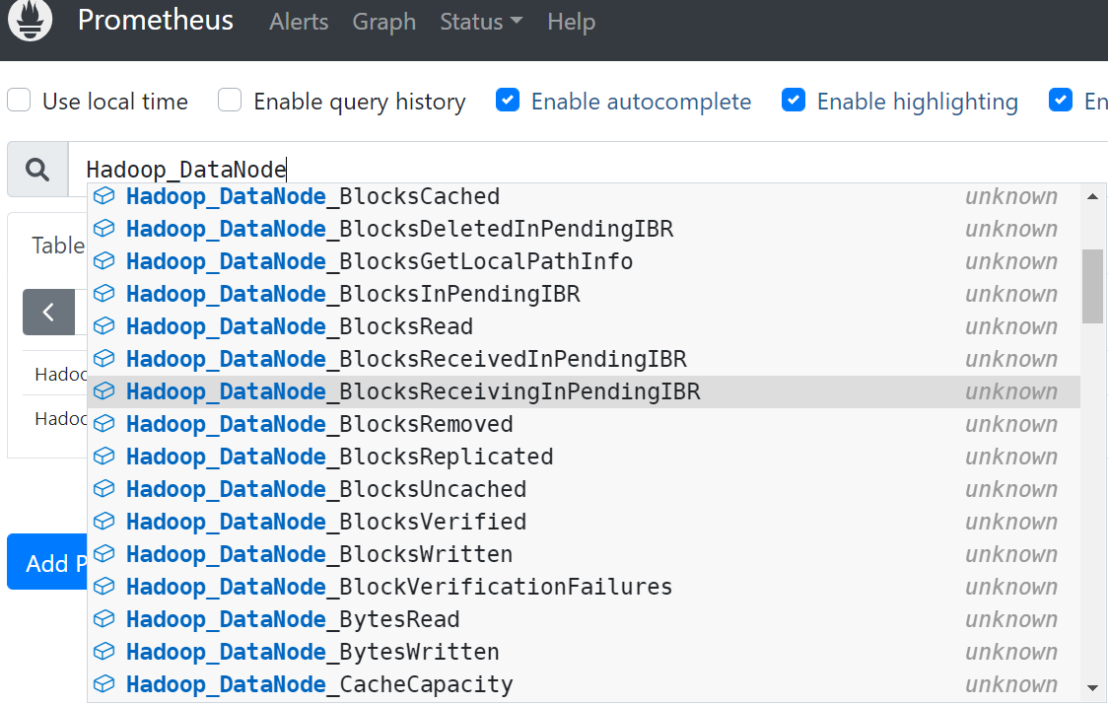Viewport: 1108px width, 706px height.
Task: Click the autocomplete list scroll-down arrow
Action: click(1092, 687)
